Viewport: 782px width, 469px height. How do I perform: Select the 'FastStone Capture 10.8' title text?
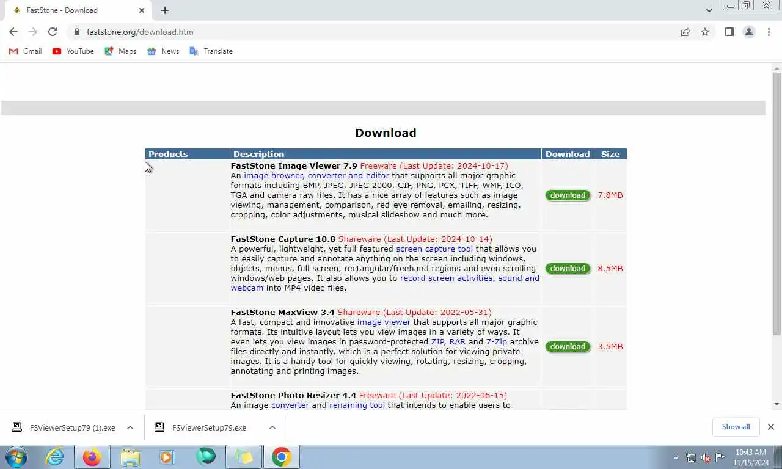tap(283, 239)
